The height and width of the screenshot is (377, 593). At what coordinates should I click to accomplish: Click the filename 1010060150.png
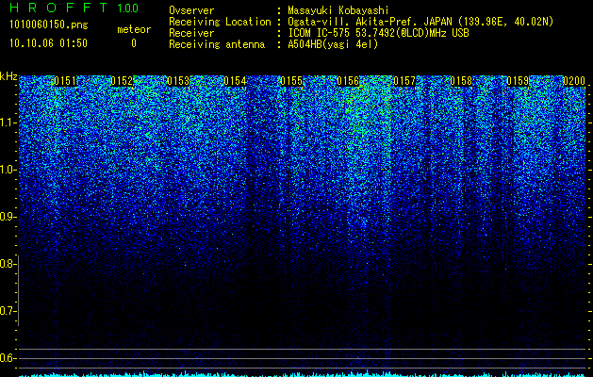49,25
